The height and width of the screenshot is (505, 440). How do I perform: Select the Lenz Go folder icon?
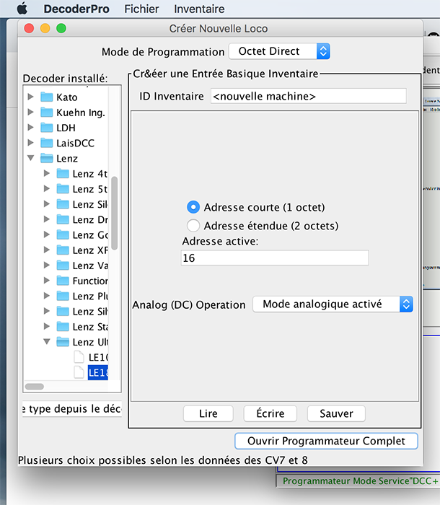63,234
